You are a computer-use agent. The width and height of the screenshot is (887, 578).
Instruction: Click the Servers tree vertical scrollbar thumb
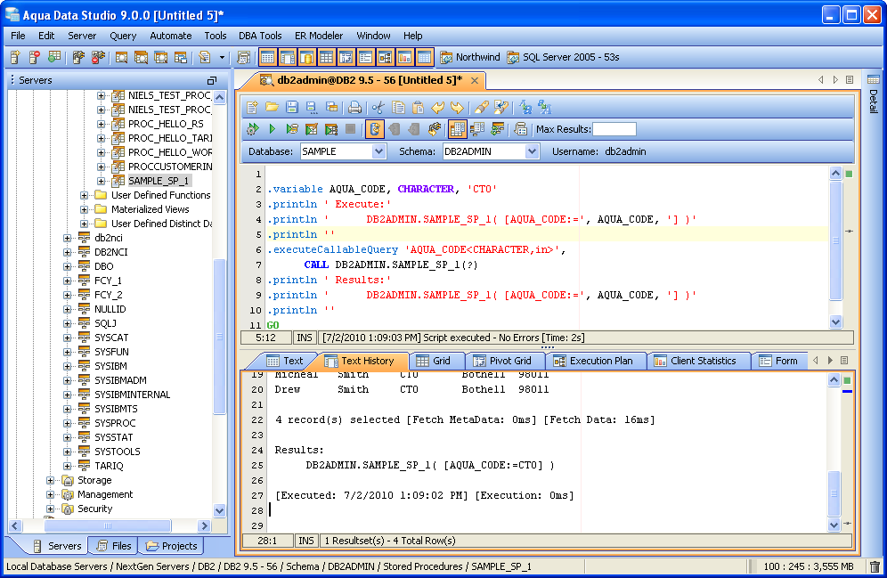click(x=219, y=338)
